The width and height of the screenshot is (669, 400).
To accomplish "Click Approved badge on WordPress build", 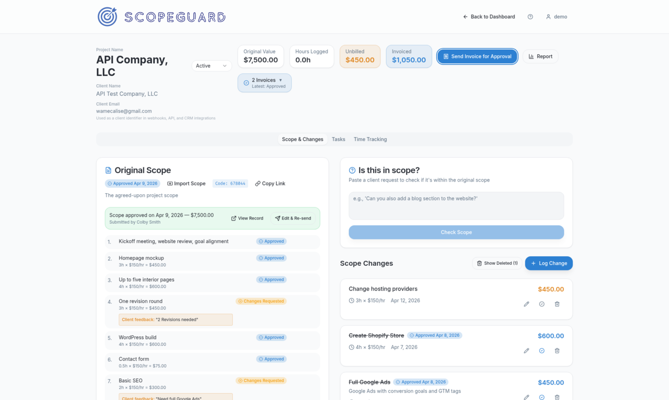I will (x=271, y=337).
